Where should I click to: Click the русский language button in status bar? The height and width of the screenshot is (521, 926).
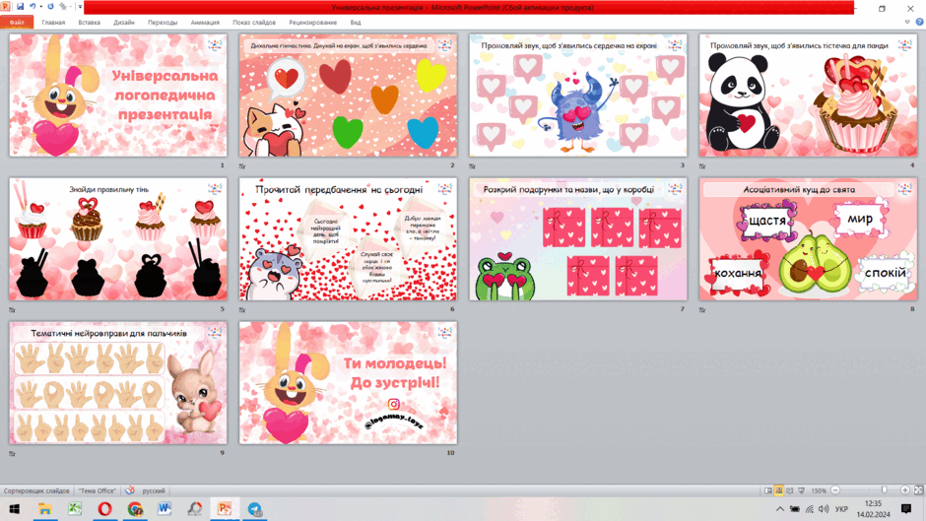pyautogui.click(x=154, y=490)
